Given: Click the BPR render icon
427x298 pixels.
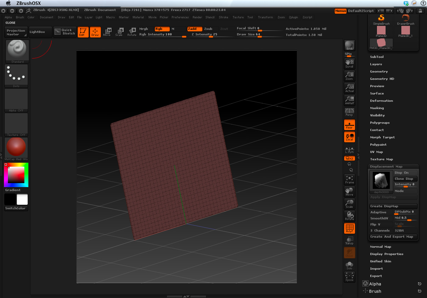Looking at the screenshot, I should [349, 45].
